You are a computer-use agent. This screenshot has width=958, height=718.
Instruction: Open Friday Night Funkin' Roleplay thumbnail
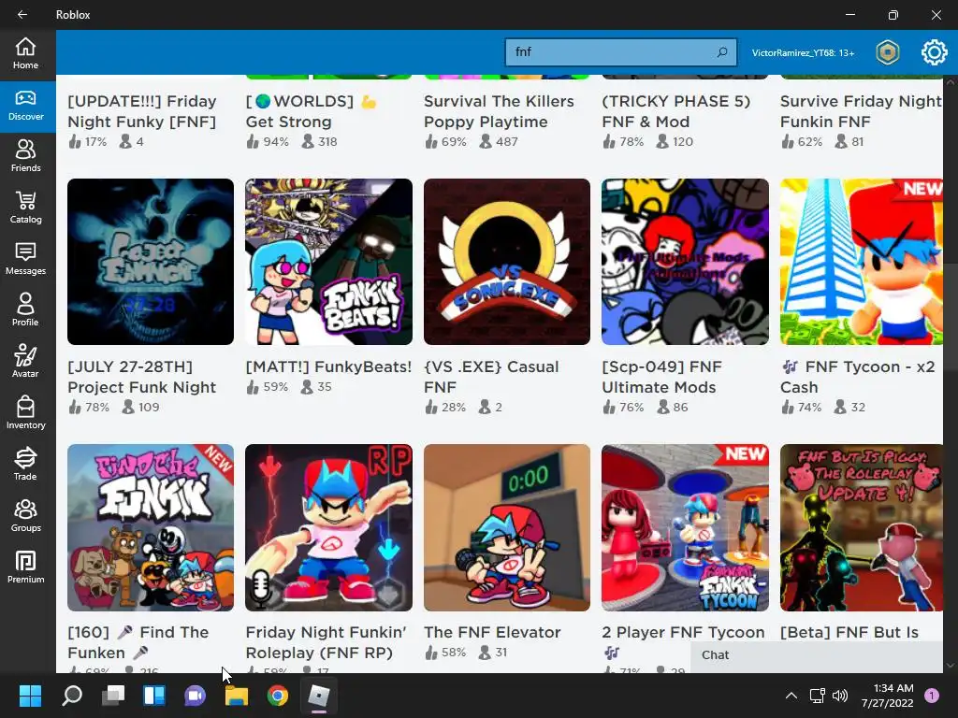click(x=328, y=527)
